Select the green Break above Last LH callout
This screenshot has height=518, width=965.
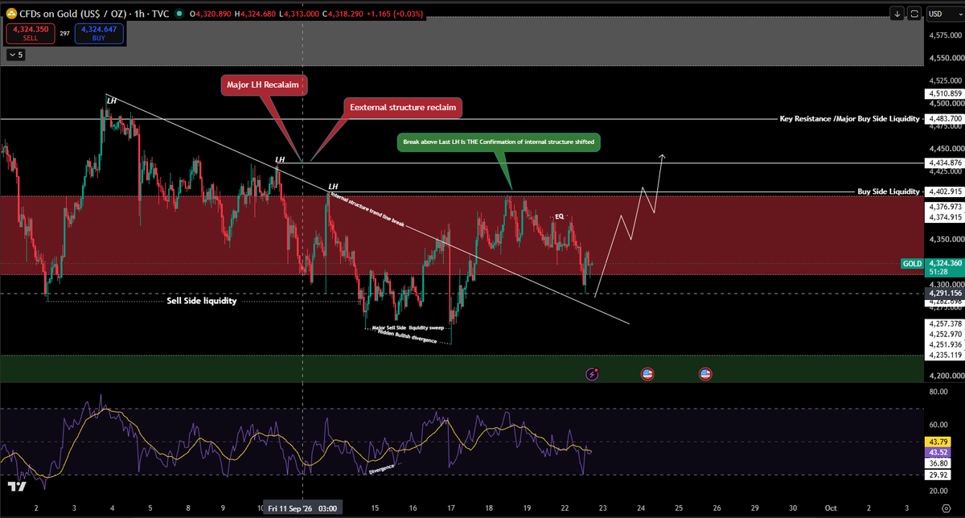point(499,142)
